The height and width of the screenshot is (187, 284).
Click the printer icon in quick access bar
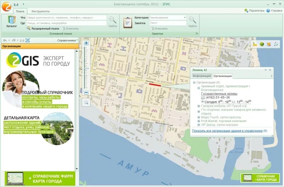(16, 4)
